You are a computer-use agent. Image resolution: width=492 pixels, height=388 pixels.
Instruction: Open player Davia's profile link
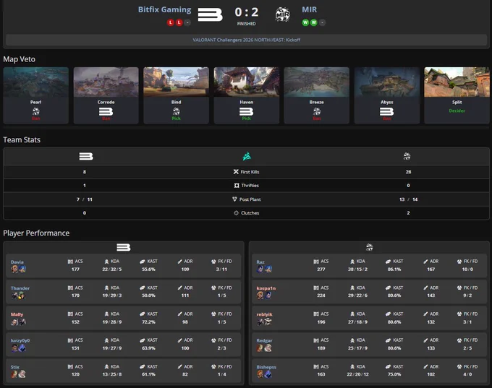tap(17, 262)
